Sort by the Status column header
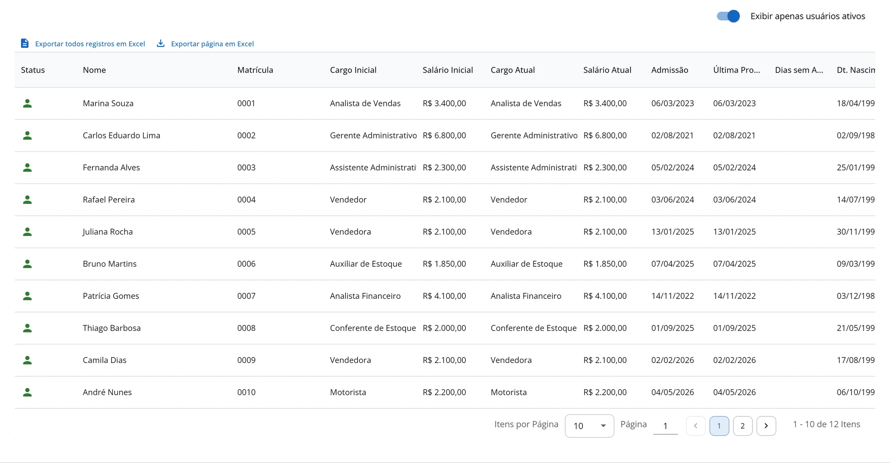The width and height of the screenshot is (890, 463). click(33, 70)
